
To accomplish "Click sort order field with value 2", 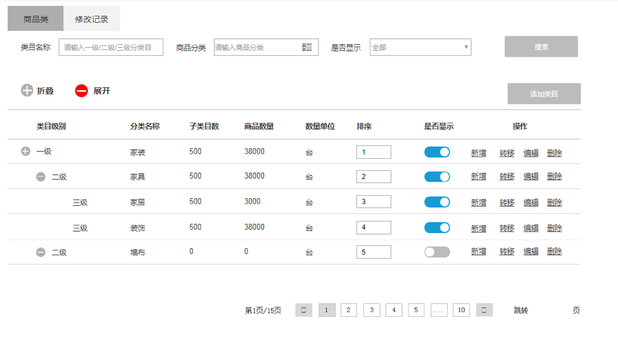I will [x=373, y=177].
